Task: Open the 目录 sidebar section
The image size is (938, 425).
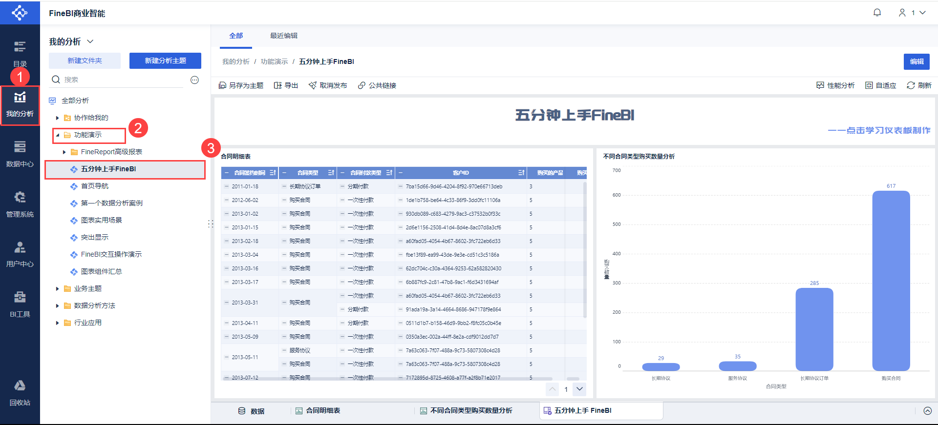Action: pyautogui.click(x=20, y=53)
